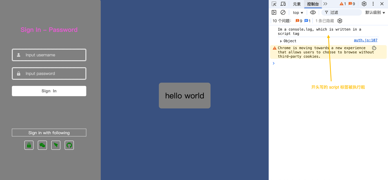388x180 pixels.
Task: Switch to the 元素 tab
Action: [x=297, y=4]
